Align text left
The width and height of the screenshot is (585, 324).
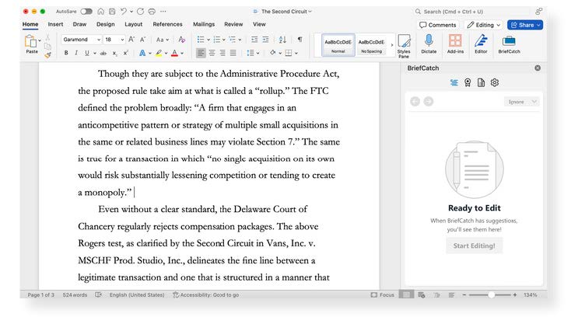pos(201,53)
